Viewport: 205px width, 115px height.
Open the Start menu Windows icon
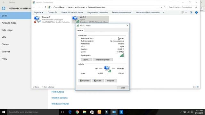(4, 112)
